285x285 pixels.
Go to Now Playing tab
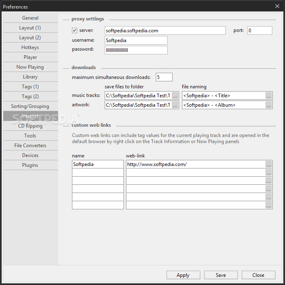(x=31, y=67)
